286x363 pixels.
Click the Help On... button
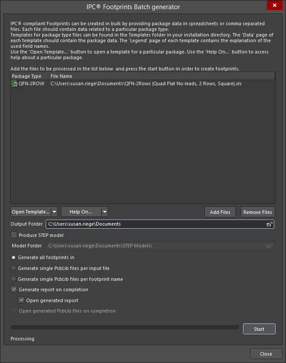tap(81, 212)
